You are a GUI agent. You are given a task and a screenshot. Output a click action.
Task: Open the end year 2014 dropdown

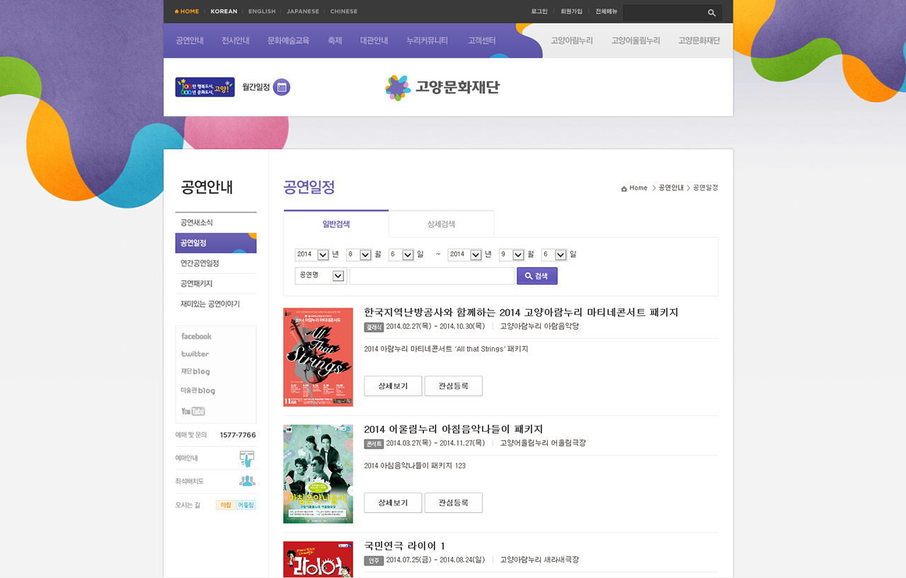(x=465, y=255)
